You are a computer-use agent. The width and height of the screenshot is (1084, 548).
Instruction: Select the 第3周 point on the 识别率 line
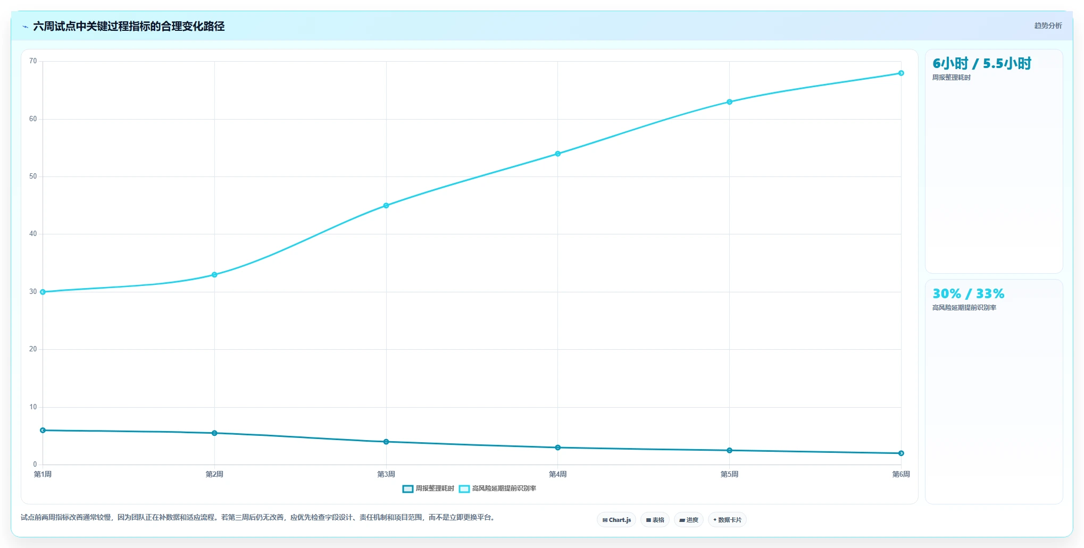click(386, 206)
